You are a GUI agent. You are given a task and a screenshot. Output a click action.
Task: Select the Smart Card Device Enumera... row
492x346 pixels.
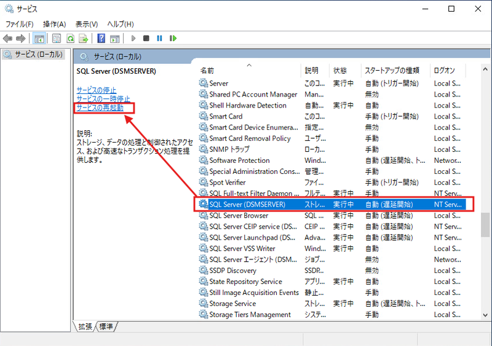[x=332, y=127]
